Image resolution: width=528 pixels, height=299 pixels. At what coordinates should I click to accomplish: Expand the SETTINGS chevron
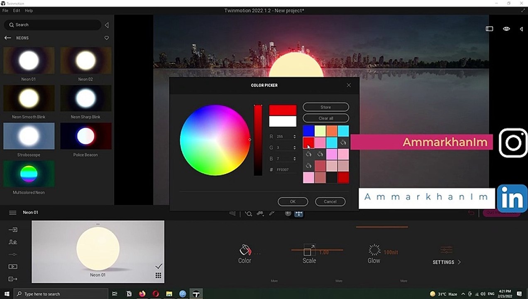[x=459, y=262]
